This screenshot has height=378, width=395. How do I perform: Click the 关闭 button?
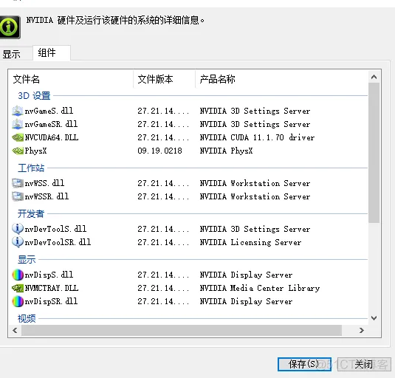(x=364, y=364)
